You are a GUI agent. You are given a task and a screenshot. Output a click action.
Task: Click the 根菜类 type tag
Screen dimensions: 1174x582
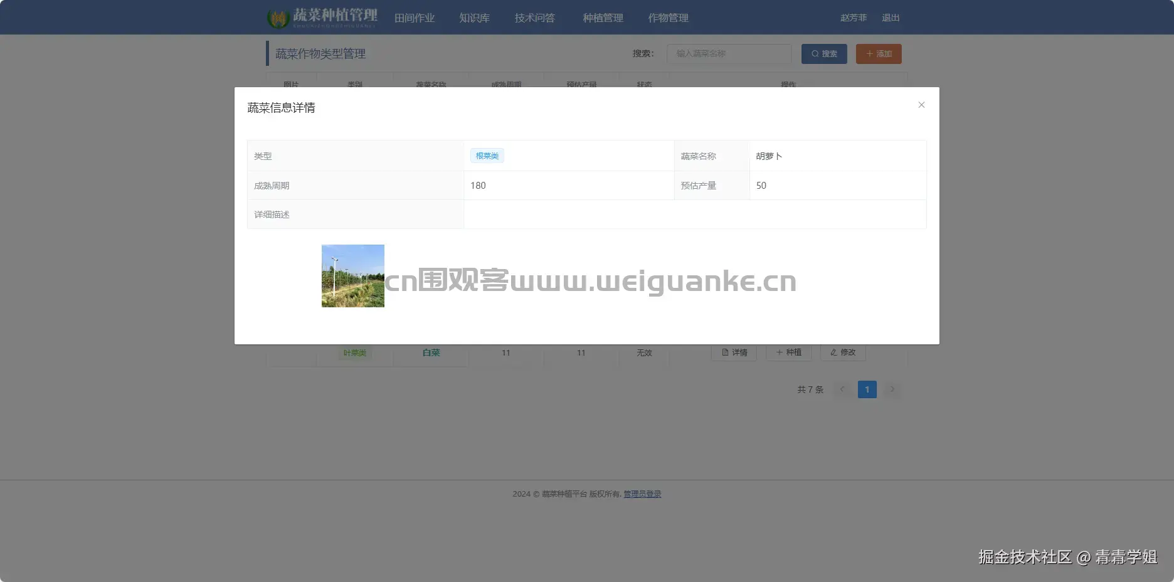pyautogui.click(x=487, y=156)
